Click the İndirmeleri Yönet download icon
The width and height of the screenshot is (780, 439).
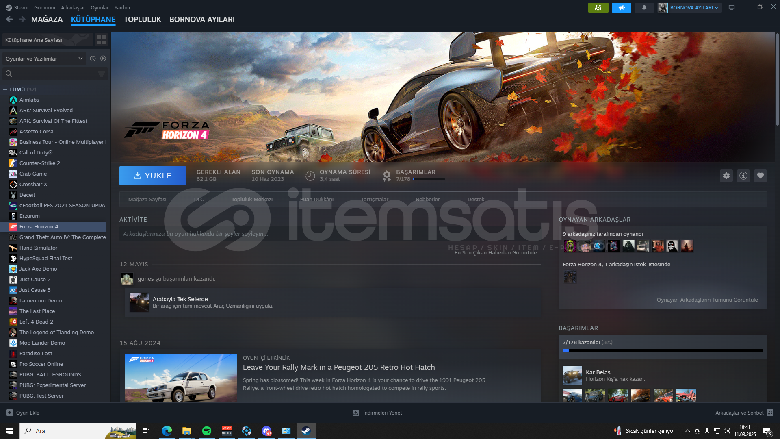point(356,413)
